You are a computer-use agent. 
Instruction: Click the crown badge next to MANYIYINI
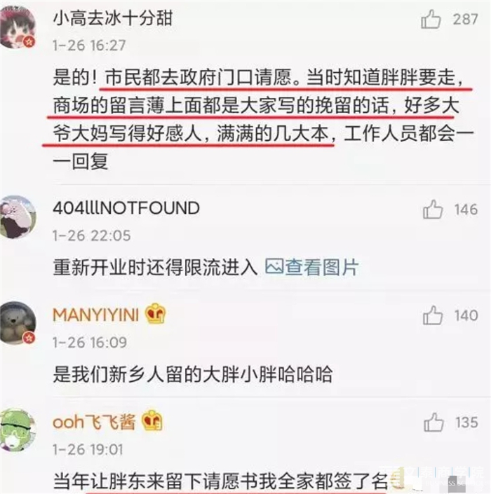tap(155, 313)
